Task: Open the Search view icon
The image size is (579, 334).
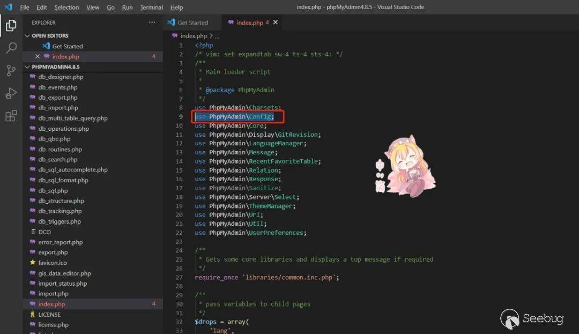Action: coord(11,48)
